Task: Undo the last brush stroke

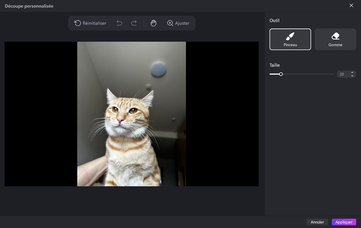Action: click(x=119, y=23)
